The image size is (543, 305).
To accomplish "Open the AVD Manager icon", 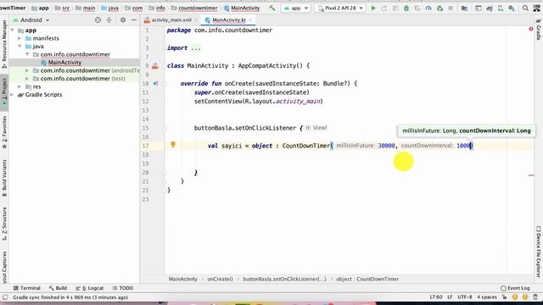I will [x=501, y=8].
